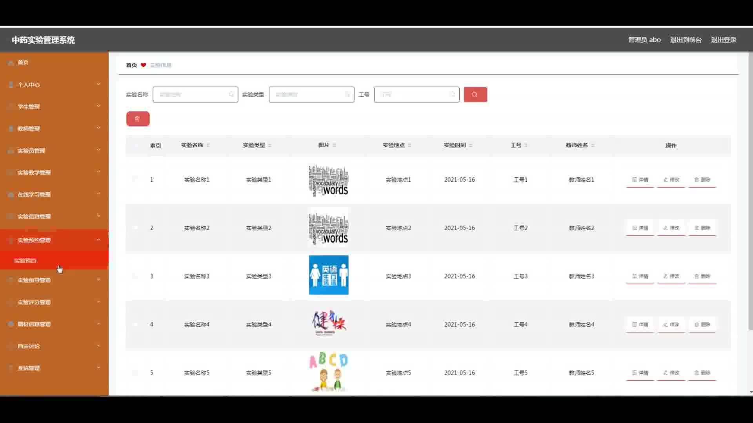Expand 学生管理 with its chevron

(99, 106)
